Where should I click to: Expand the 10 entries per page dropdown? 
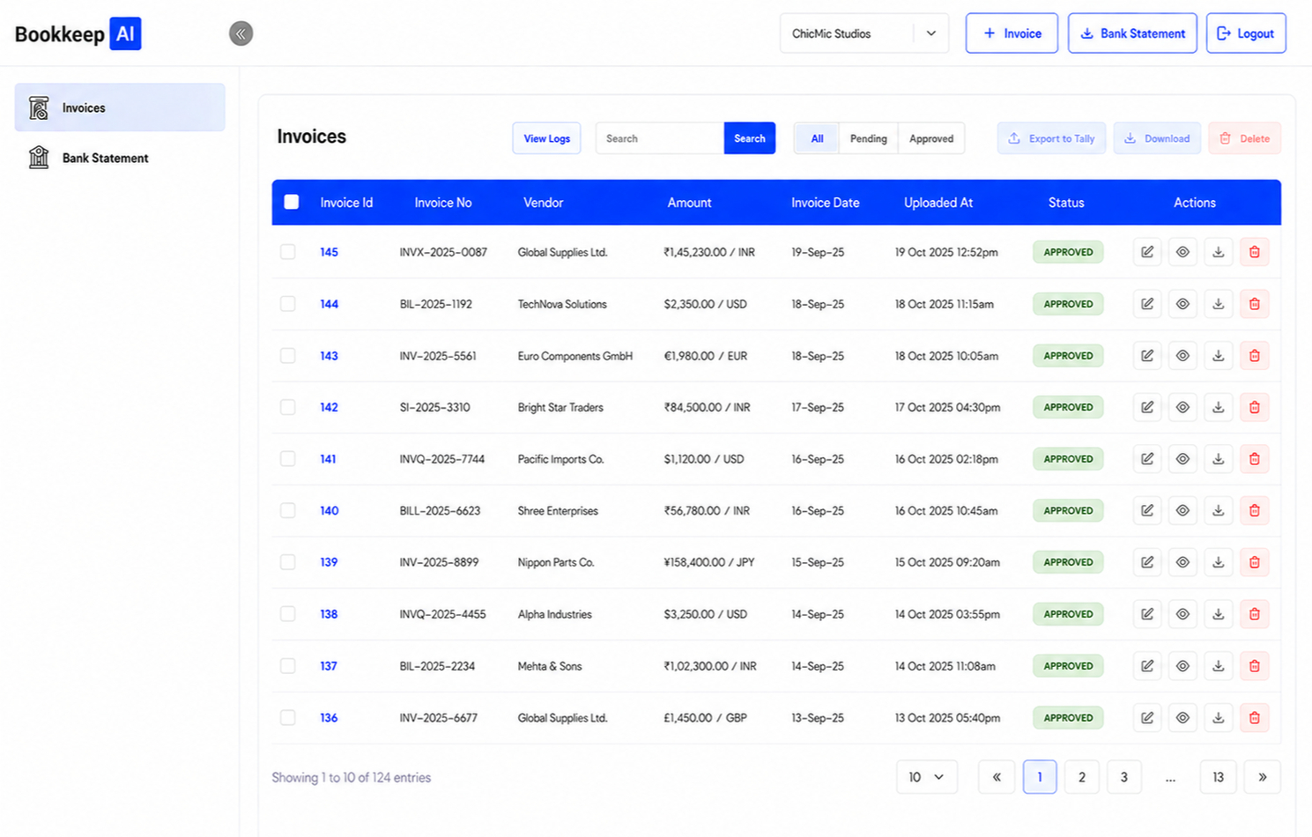pos(926,777)
